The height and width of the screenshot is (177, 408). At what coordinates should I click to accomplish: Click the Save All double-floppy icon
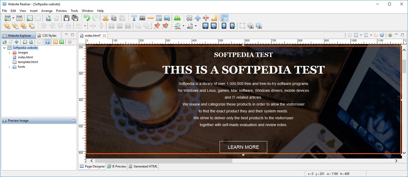[75, 18]
